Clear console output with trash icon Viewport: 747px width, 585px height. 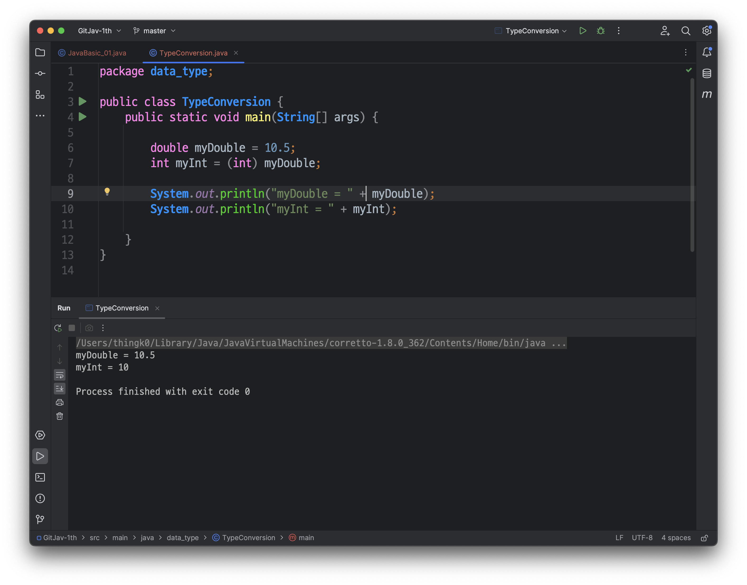(x=60, y=416)
